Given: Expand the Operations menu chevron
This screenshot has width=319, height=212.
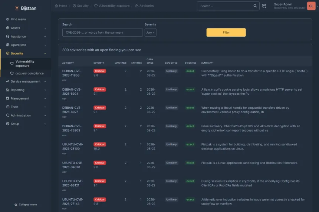Looking at the screenshot, I should (45, 45).
